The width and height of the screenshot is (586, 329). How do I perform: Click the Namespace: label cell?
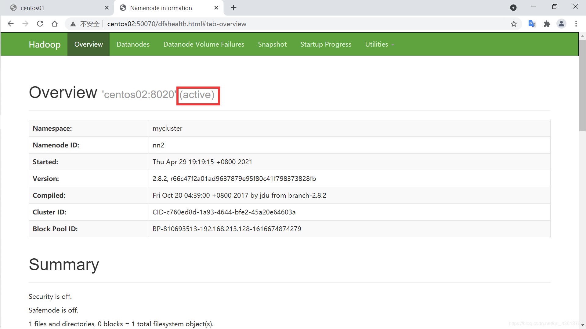(x=89, y=129)
